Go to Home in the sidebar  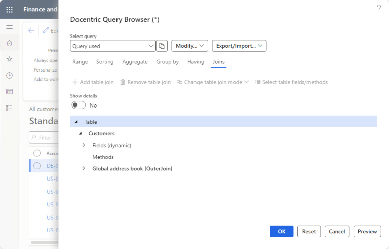click(9, 43)
